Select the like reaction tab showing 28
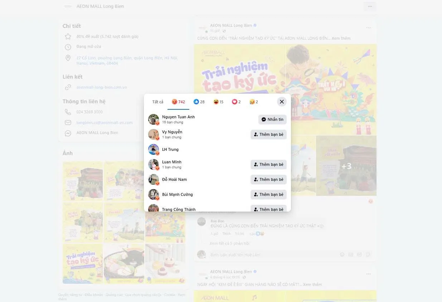Viewport: 442px width, 302px height. point(199,102)
